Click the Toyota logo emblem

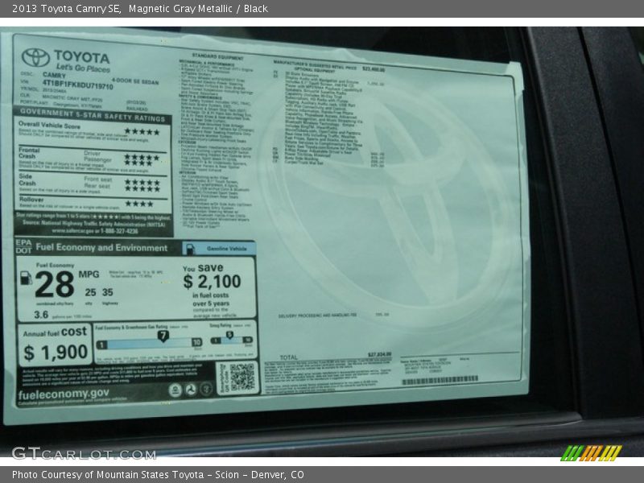pyautogui.click(x=35, y=57)
